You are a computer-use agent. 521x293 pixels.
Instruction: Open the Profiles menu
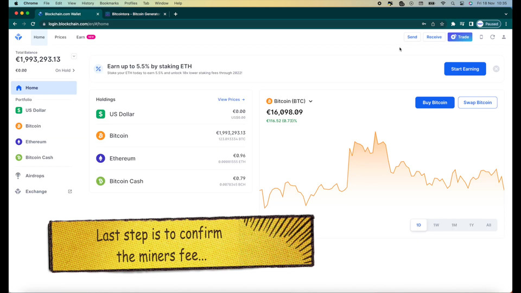pyautogui.click(x=131, y=3)
